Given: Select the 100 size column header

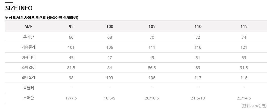Looking at the screenshot, I should [x=110, y=26].
